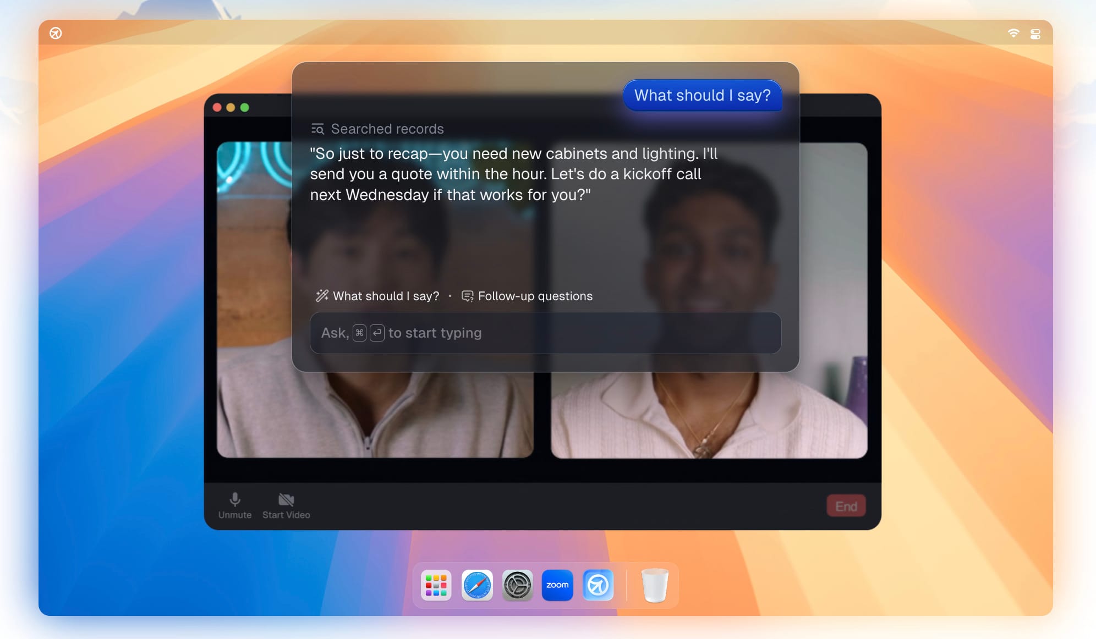
Task: Open the Wi-Fi status icon
Action: (1013, 34)
